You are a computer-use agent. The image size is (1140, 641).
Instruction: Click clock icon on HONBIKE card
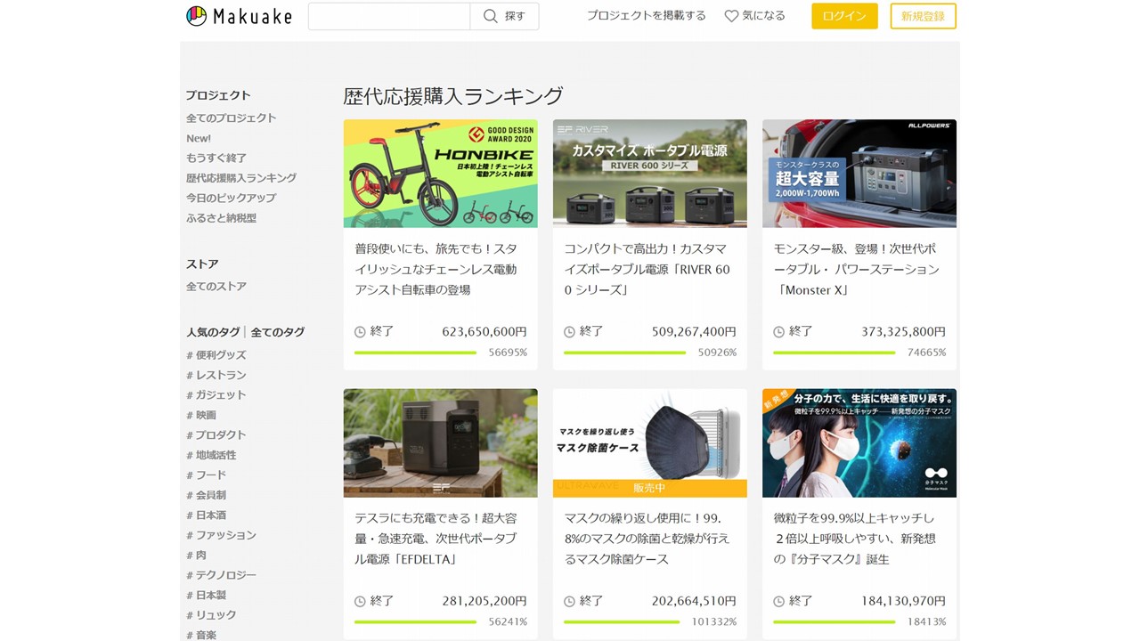[360, 332]
